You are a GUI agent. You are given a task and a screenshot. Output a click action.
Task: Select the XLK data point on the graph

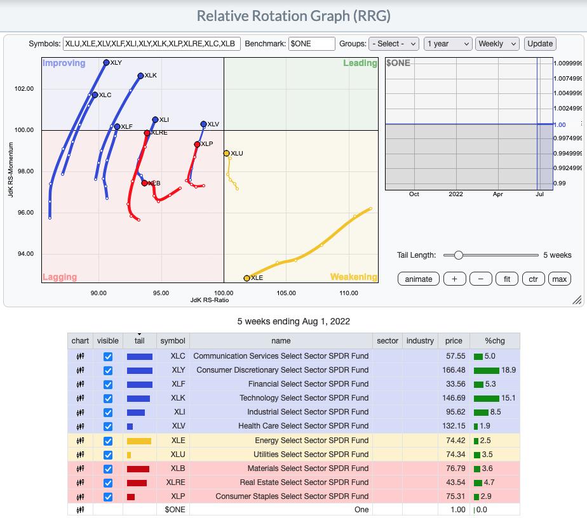(x=141, y=76)
